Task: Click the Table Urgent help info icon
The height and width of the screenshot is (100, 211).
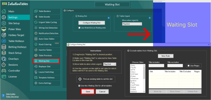Action: coord(150,18)
